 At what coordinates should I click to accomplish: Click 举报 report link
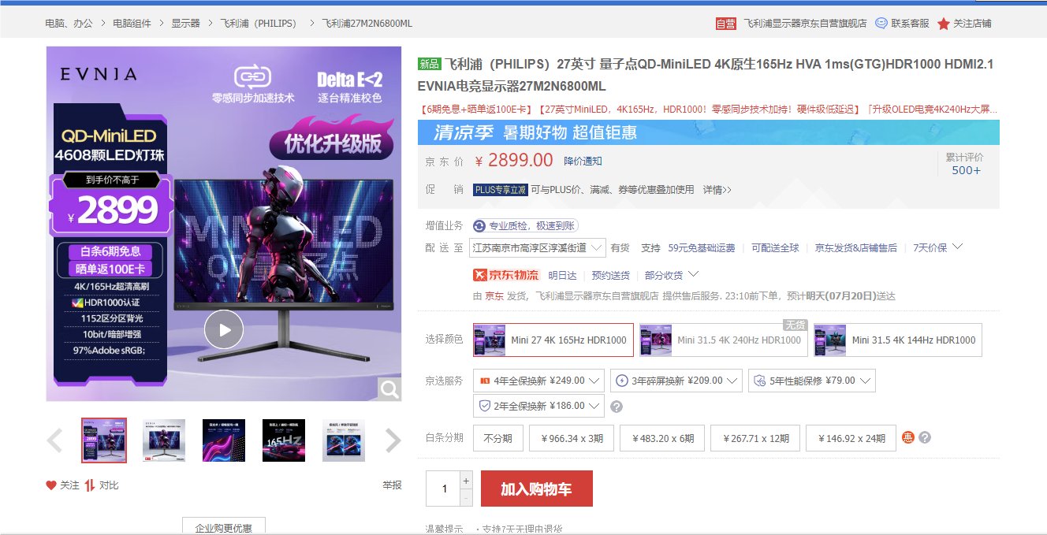click(392, 485)
